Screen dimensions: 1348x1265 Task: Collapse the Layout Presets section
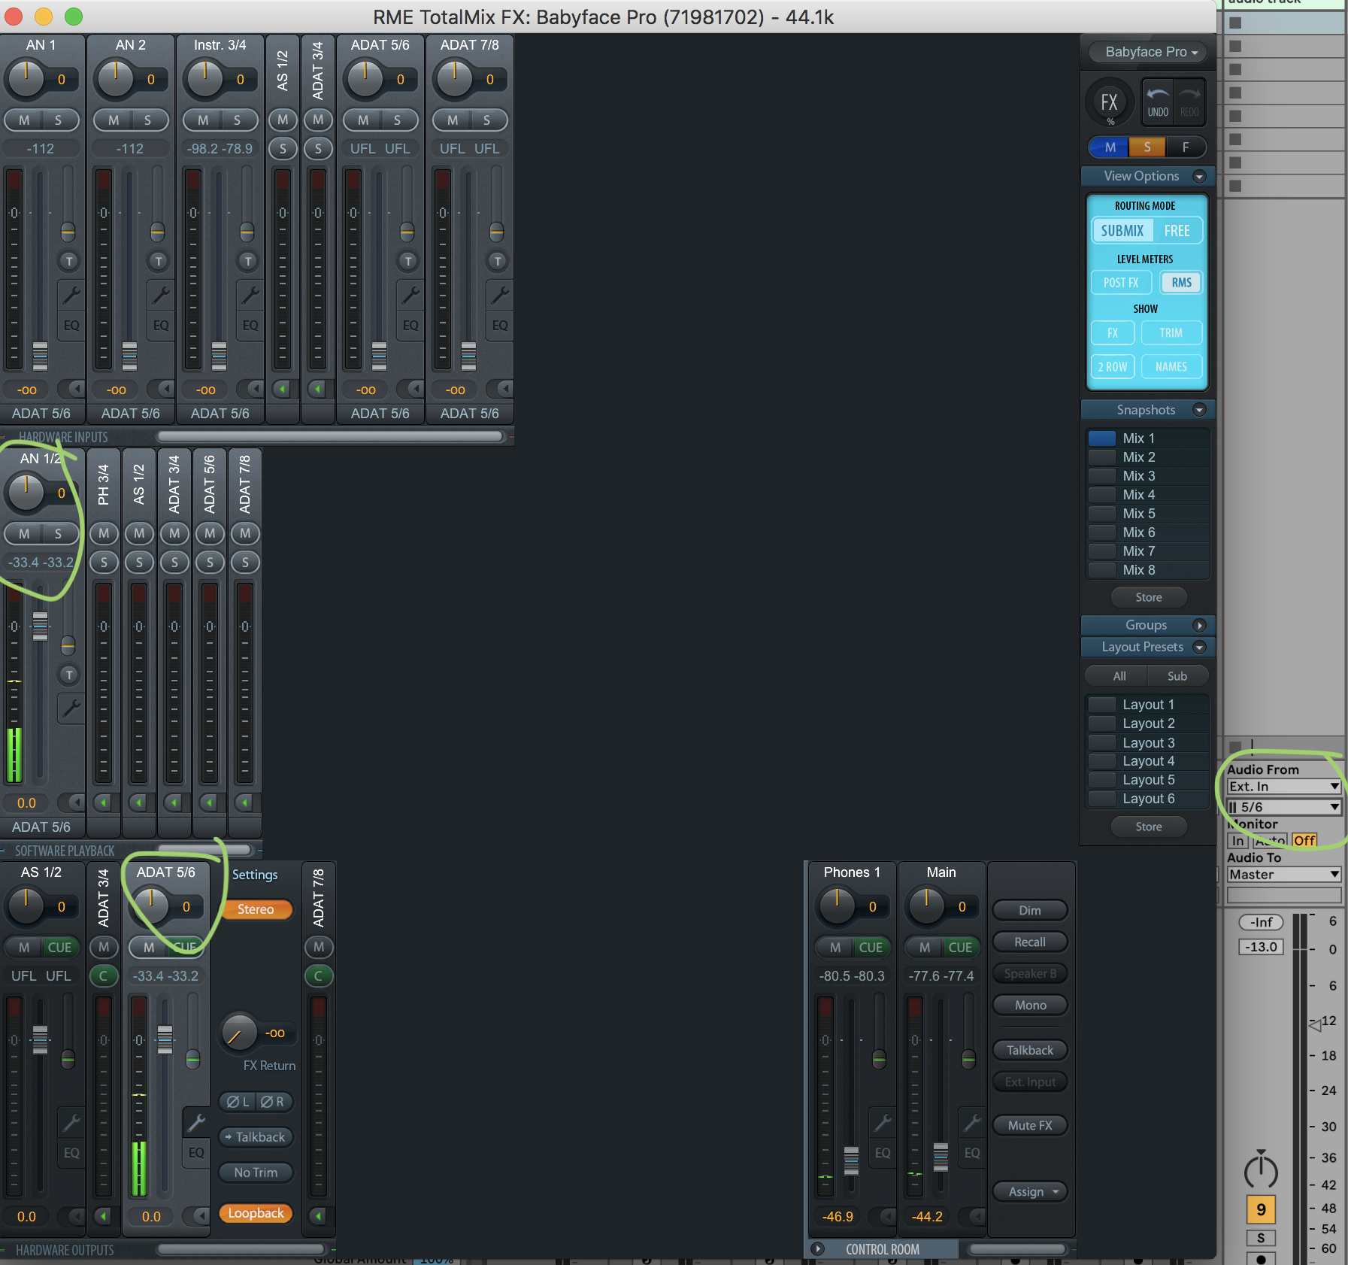pos(1199,647)
